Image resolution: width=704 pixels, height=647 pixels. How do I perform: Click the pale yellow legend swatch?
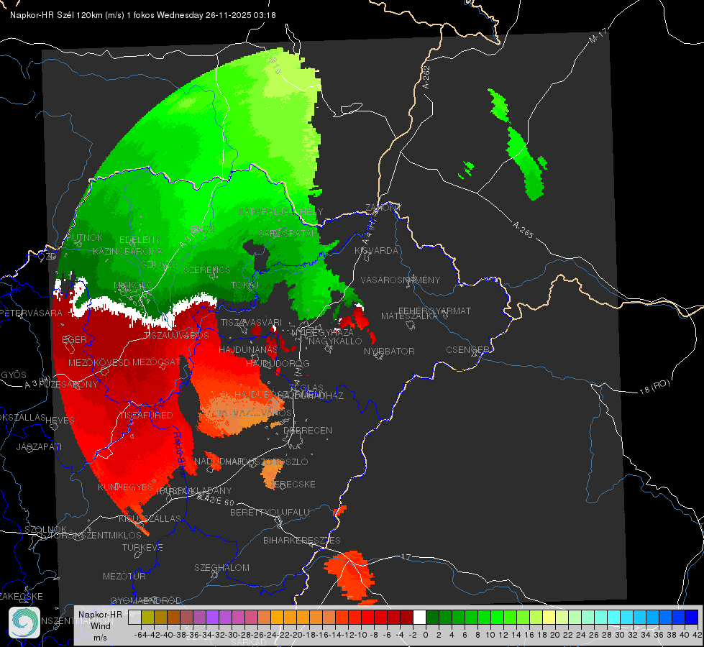coord(549,618)
